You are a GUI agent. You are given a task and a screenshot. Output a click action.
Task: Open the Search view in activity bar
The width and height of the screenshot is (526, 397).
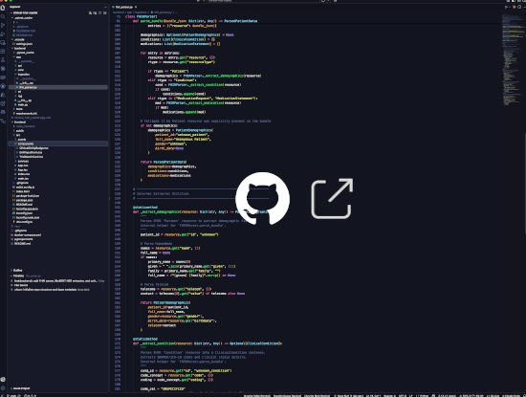point(3,16)
